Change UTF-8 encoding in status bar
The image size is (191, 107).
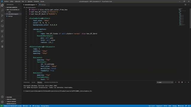click(x=165, y=106)
